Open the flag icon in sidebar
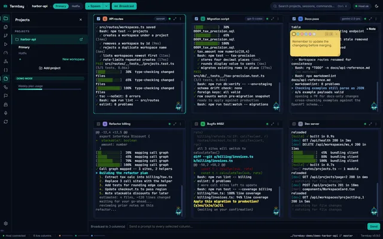 point(5,96)
